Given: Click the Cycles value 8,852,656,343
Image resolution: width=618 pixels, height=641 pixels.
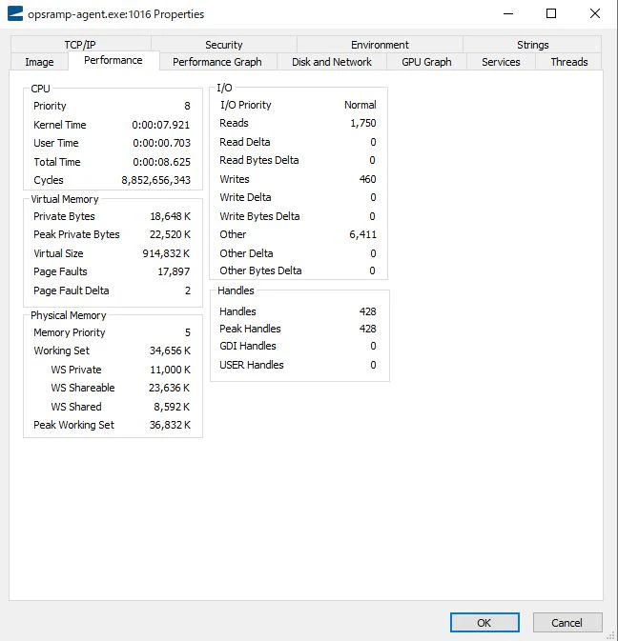Looking at the screenshot, I should (x=156, y=180).
